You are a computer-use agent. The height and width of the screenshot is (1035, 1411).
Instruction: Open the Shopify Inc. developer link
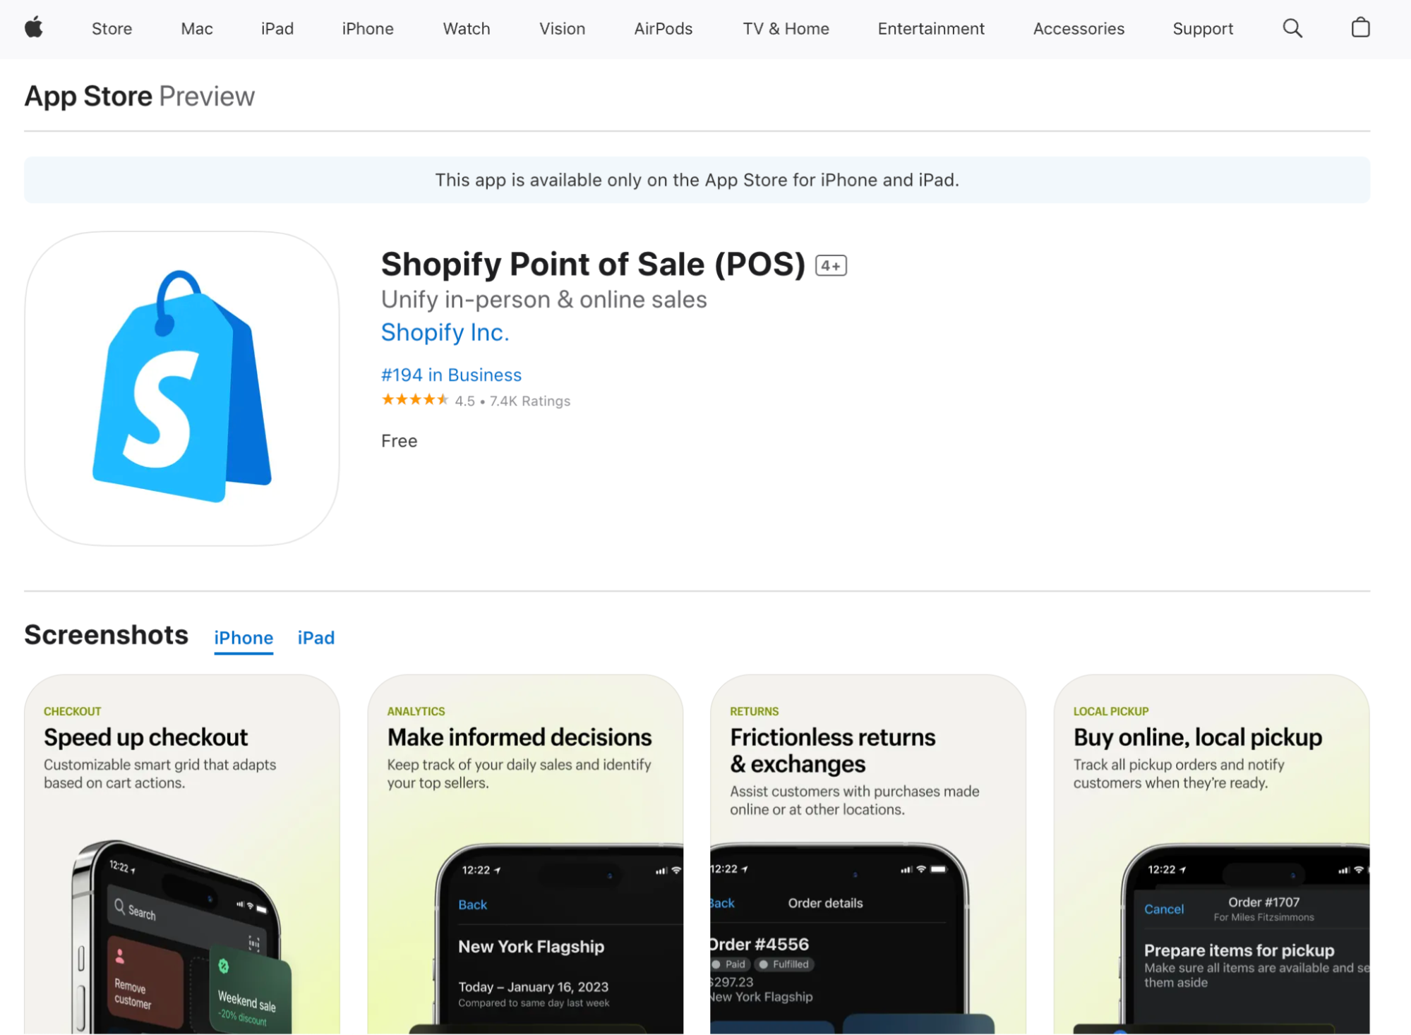[445, 332]
